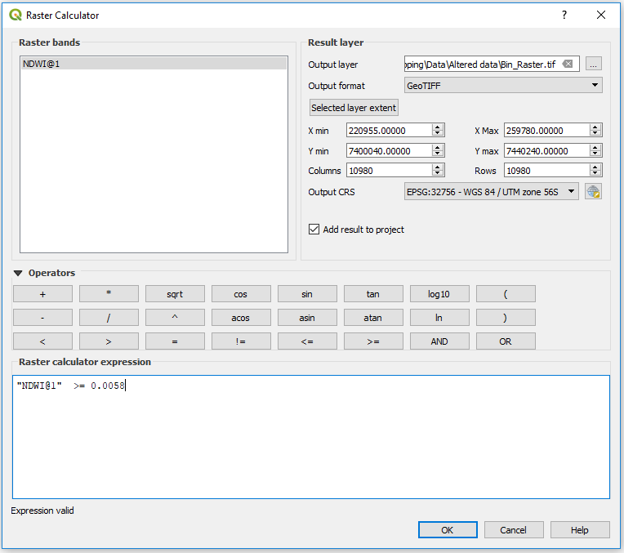Add the AND operator to expression
The height and width of the screenshot is (553, 624).
point(439,341)
